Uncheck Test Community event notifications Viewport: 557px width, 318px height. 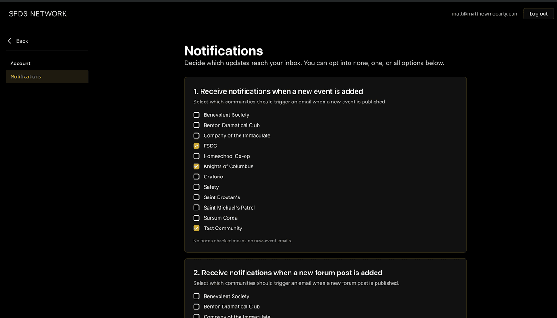(x=196, y=228)
